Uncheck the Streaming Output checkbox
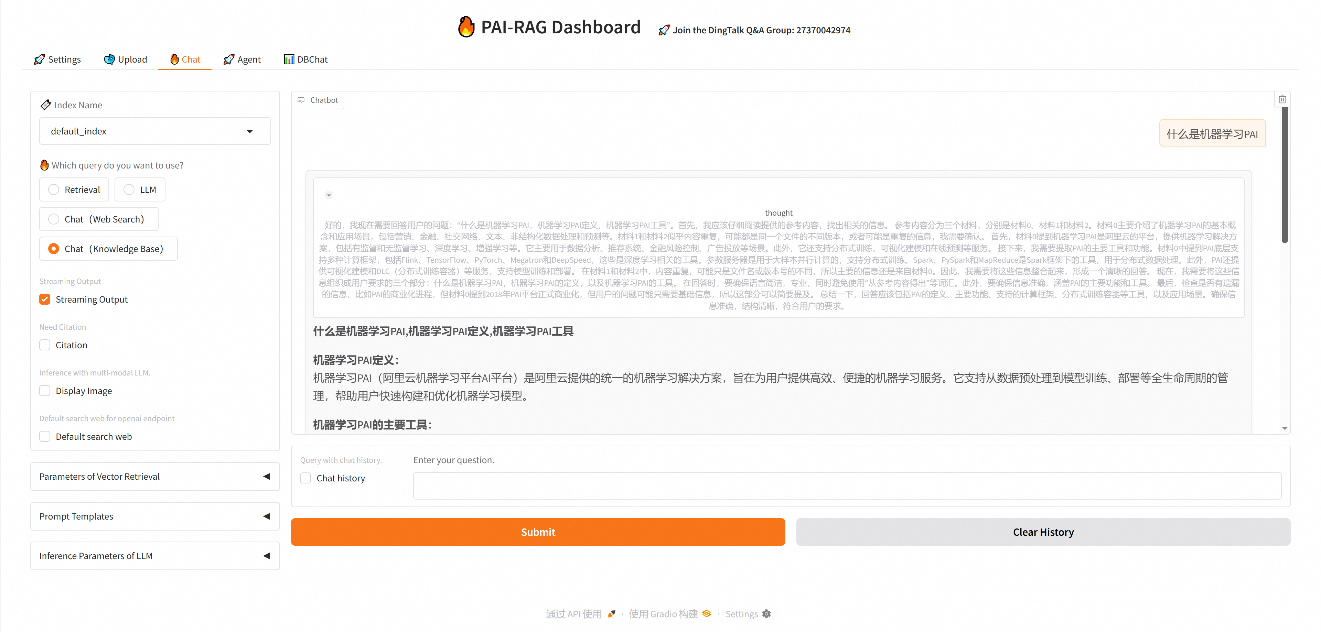This screenshot has height=632, width=1321. point(45,299)
